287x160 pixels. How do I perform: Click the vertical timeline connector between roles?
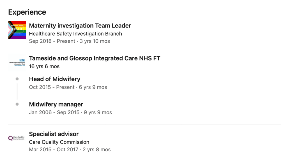tap(17, 91)
